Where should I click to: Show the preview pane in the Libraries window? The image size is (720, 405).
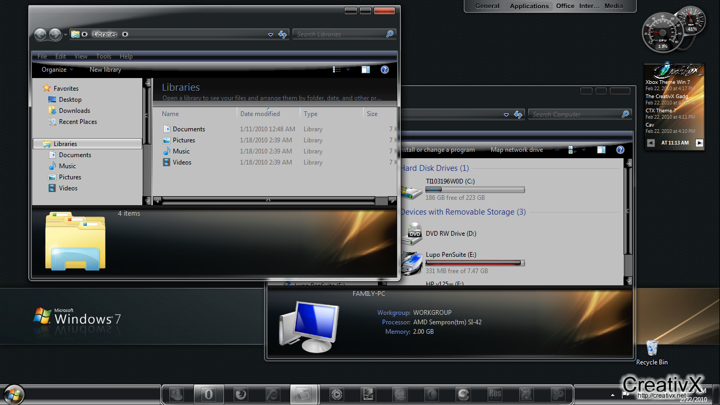[365, 69]
